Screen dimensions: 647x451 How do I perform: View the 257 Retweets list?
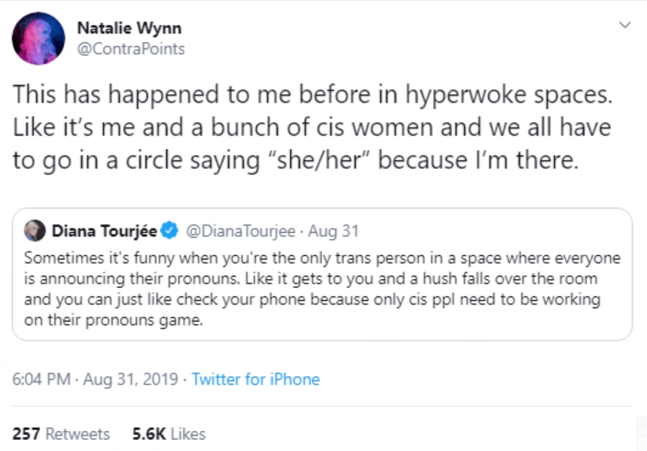[x=61, y=434]
